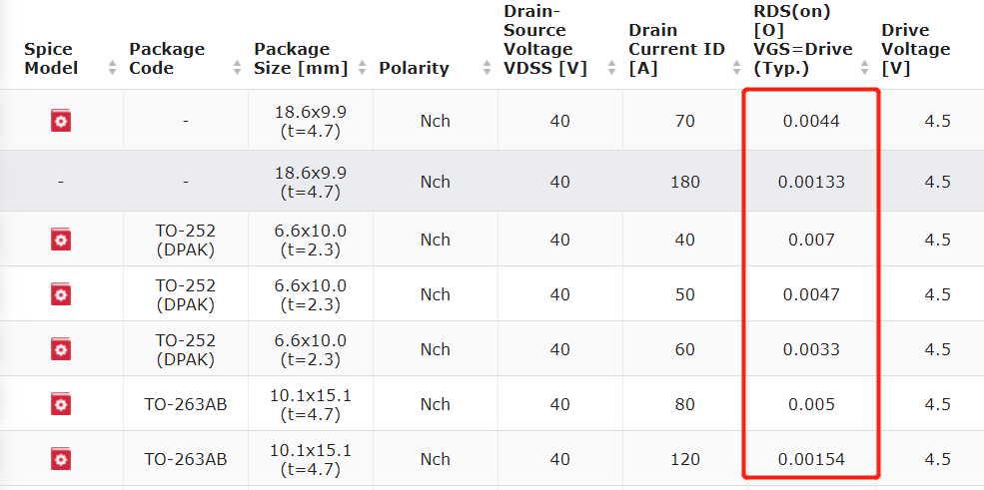The image size is (984, 490).
Task: Open Spice Model icon for 60 A DPAK row
Action: pyautogui.click(x=61, y=349)
